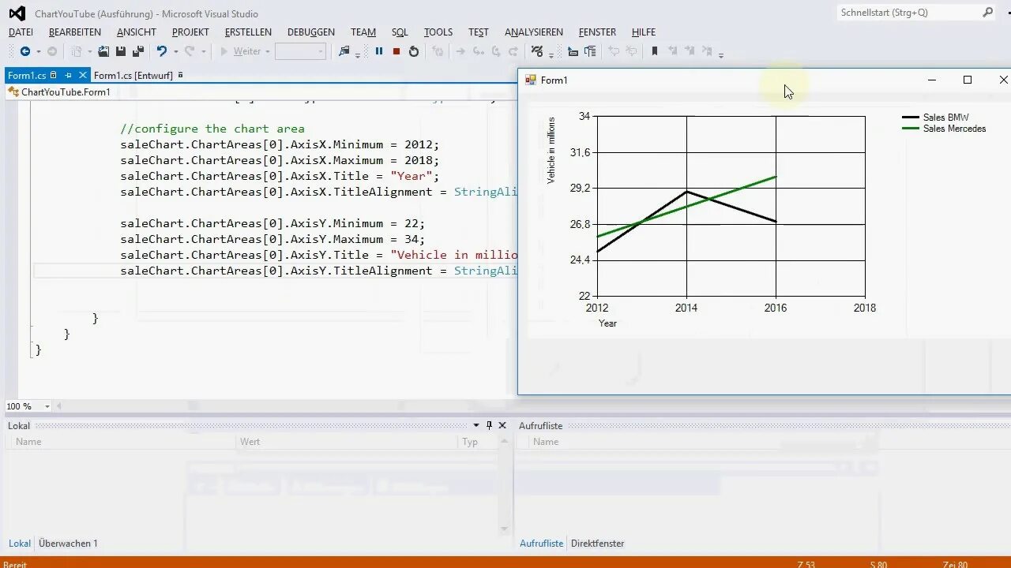Image resolution: width=1011 pixels, height=568 pixels.
Task: Open the HILFE menu
Action: [644, 32]
